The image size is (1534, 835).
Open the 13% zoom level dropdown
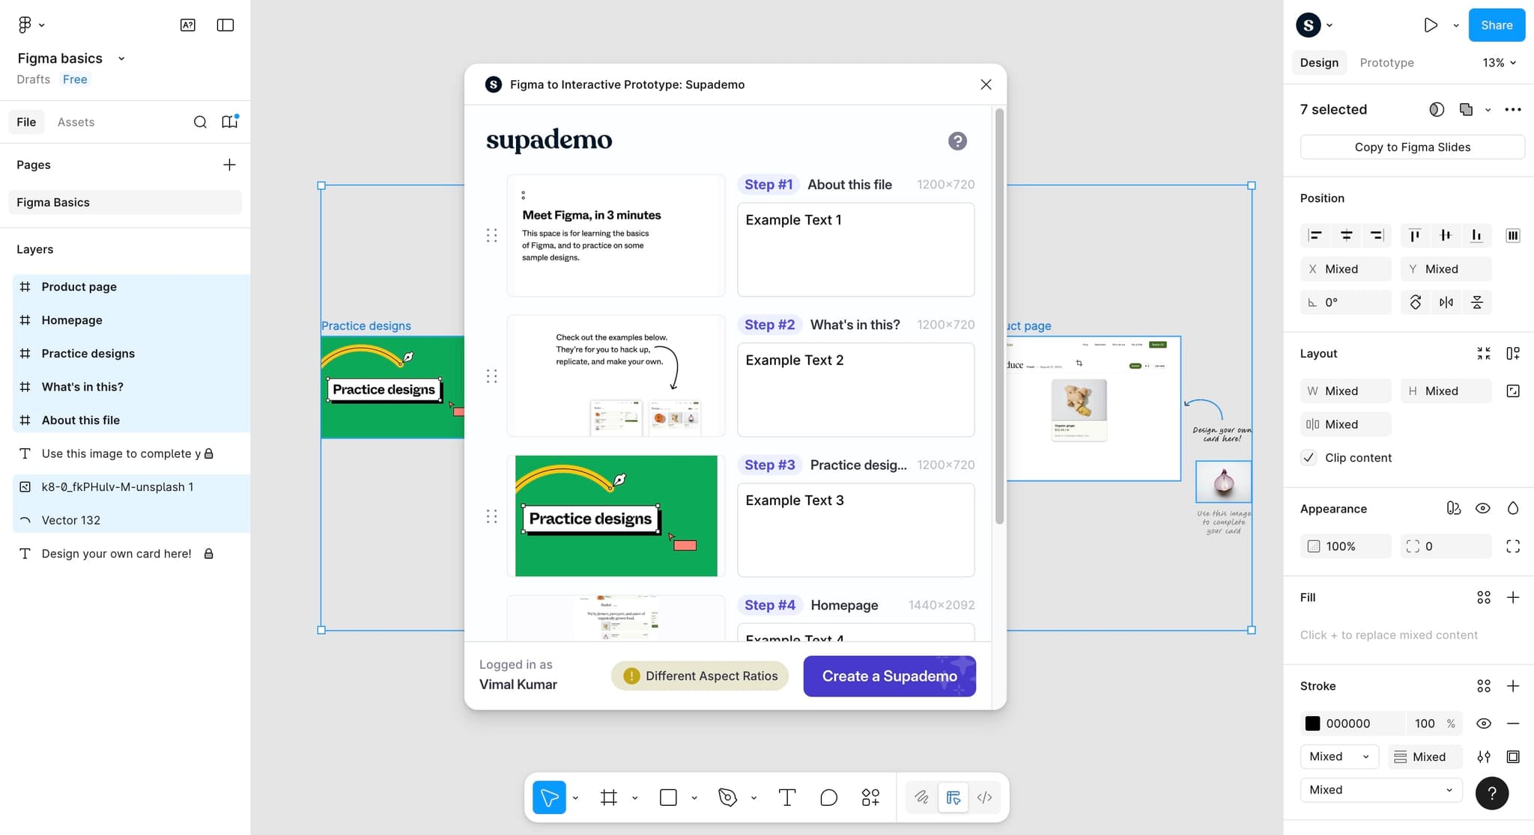coord(1500,63)
